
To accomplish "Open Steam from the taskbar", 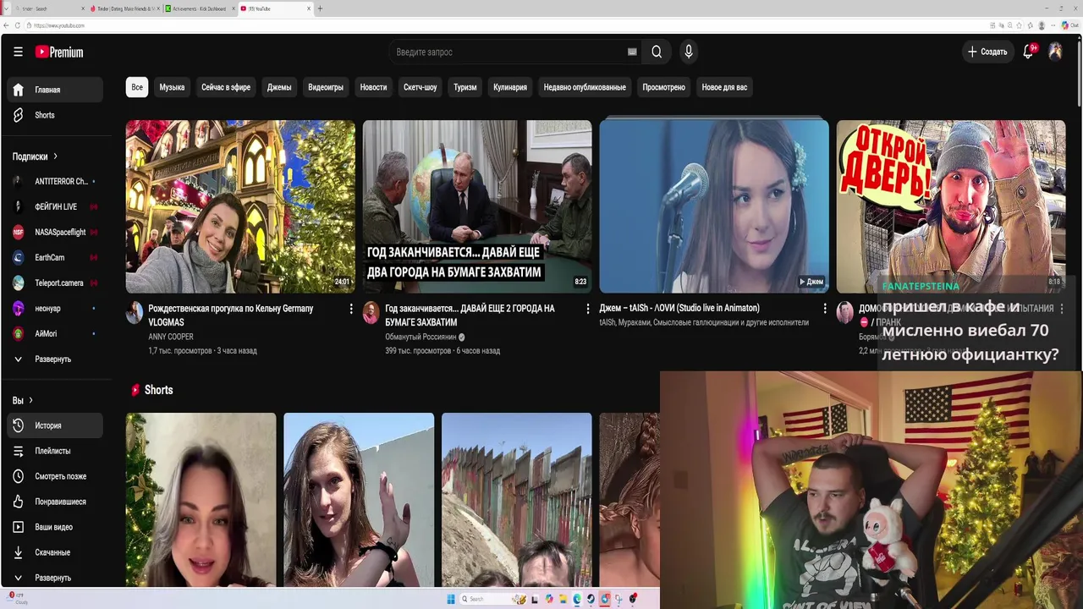I will point(591,599).
